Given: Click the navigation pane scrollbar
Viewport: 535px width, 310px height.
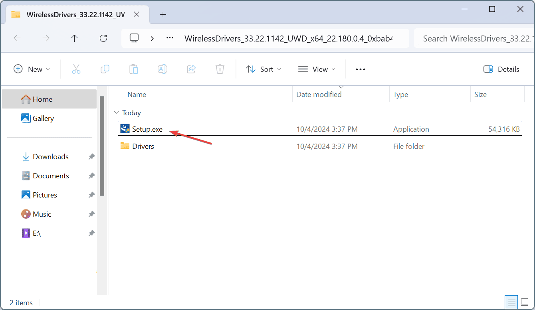Looking at the screenshot, I should [102, 146].
